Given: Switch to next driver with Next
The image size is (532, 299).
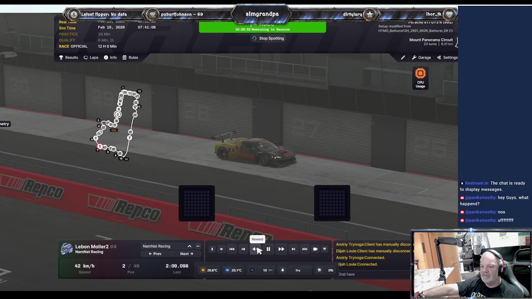Looking at the screenshot, I should coord(187,254).
